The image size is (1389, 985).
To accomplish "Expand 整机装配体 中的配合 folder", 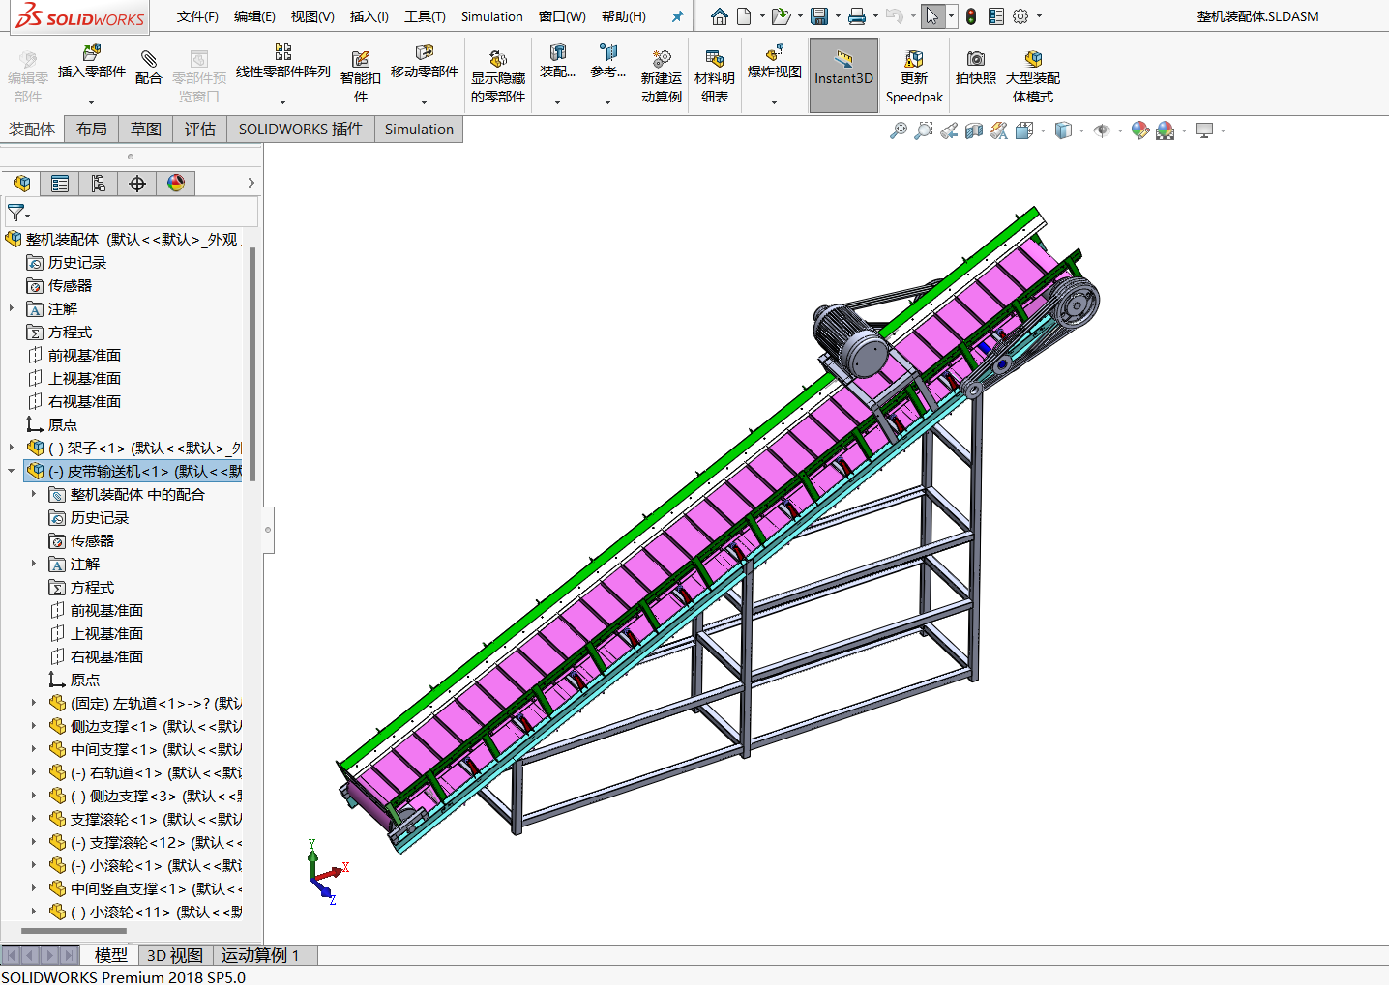I will click(34, 494).
